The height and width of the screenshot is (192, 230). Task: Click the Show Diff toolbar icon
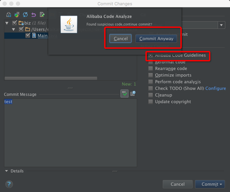(x=9, y=15)
